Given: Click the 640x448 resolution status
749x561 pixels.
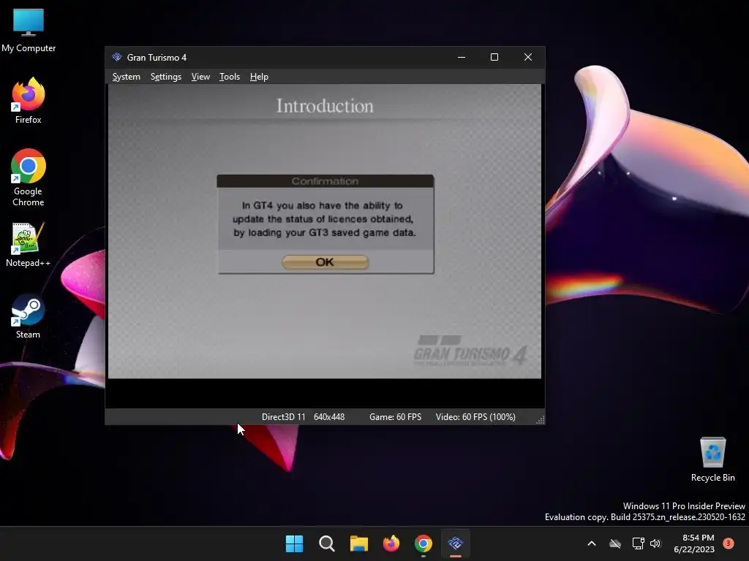Looking at the screenshot, I should click(329, 417).
